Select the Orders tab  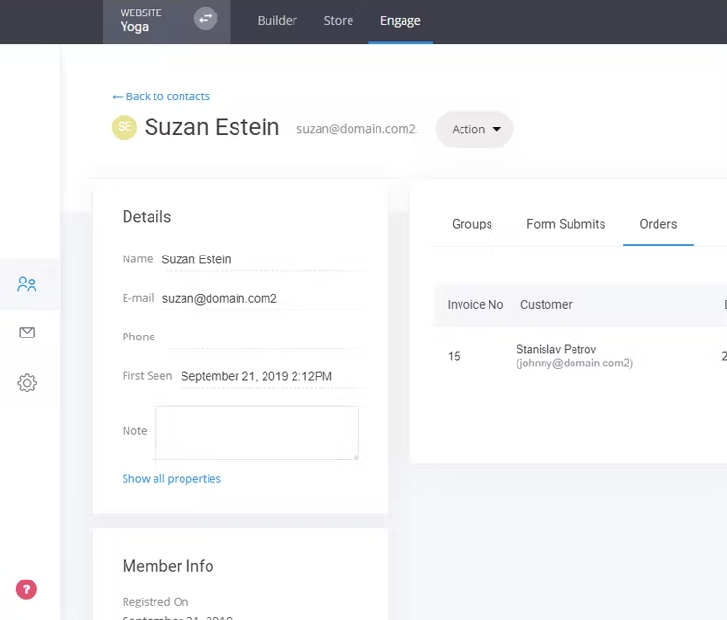(x=658, y=224)
